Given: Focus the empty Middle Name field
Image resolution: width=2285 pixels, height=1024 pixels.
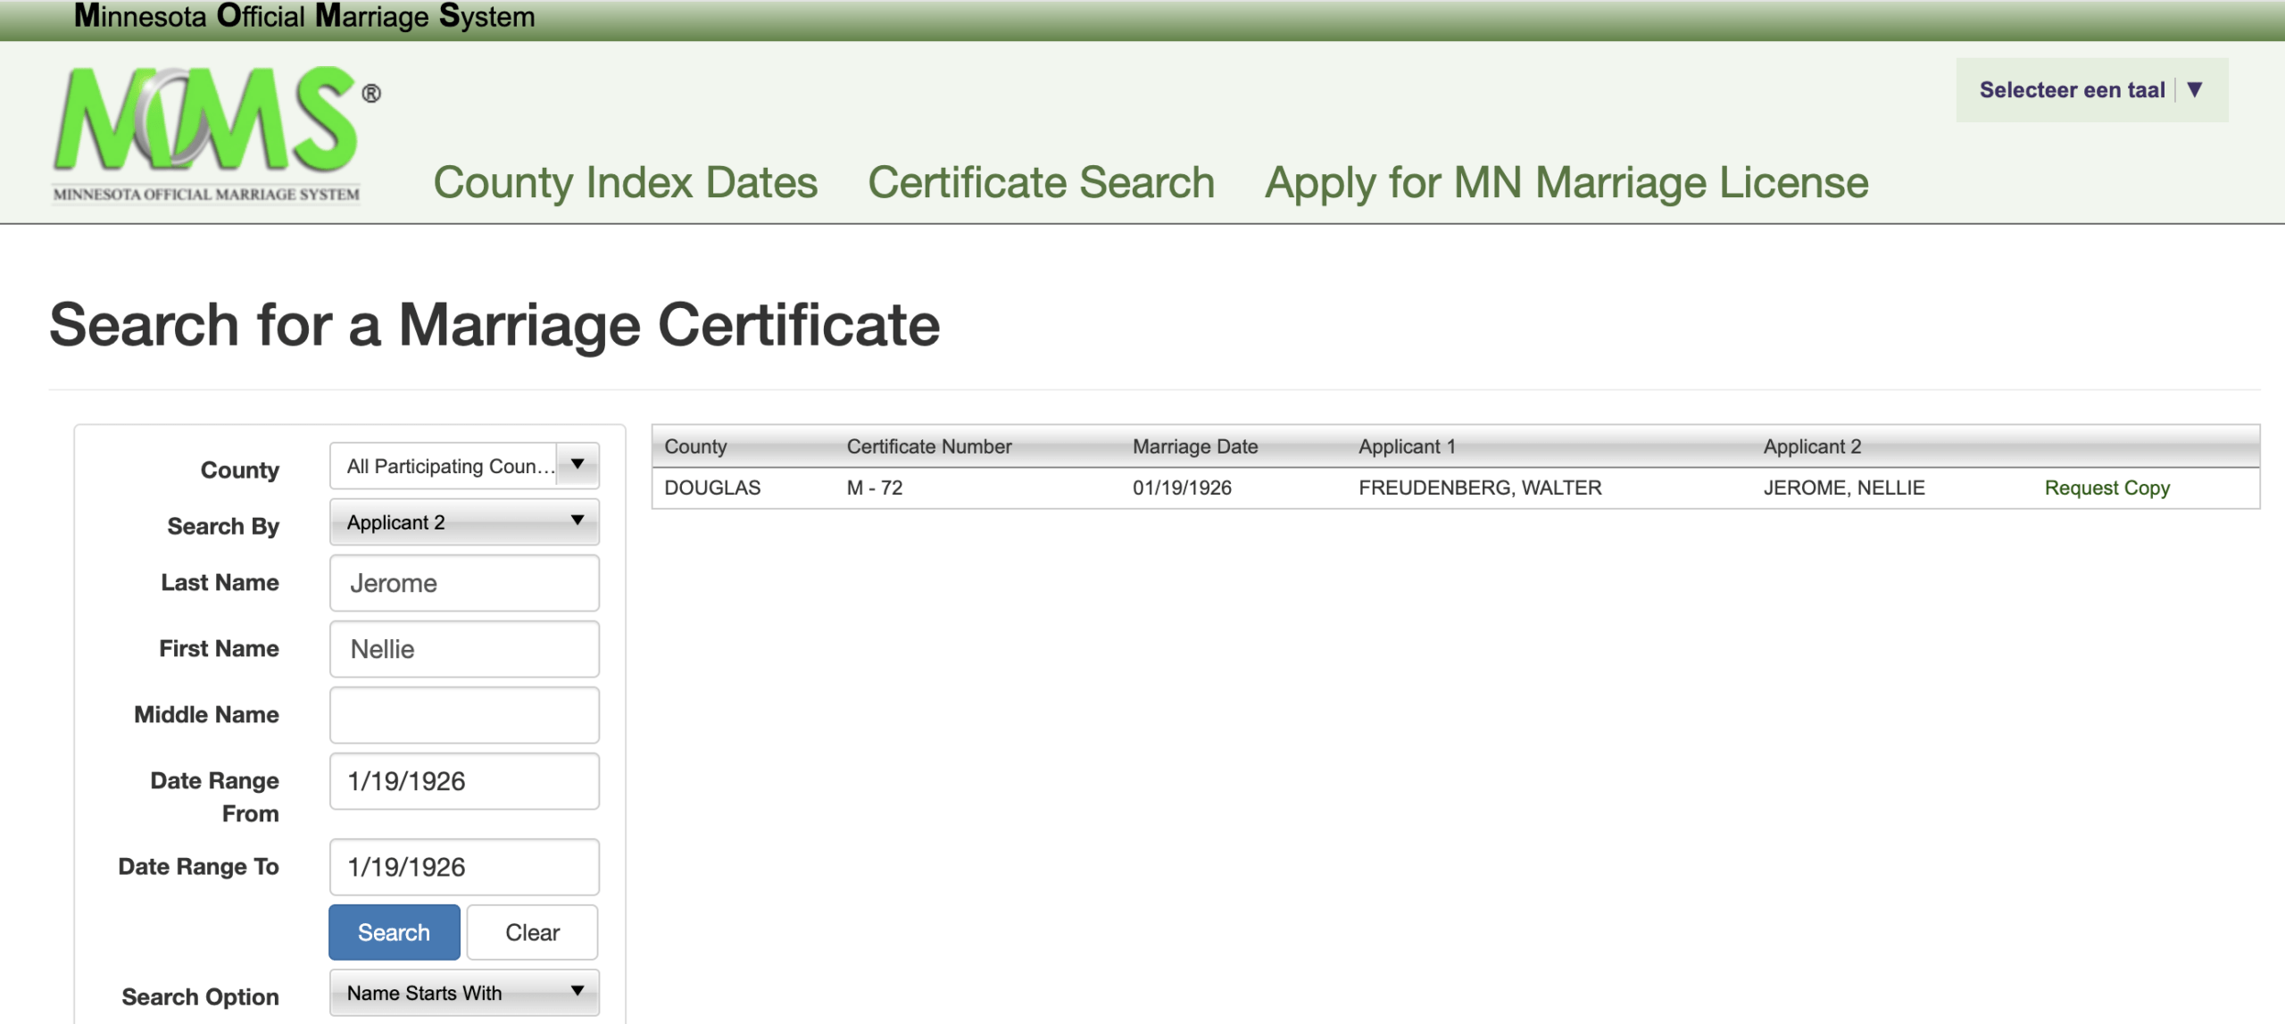Looking at the screenshot, I should coord(464,715).
